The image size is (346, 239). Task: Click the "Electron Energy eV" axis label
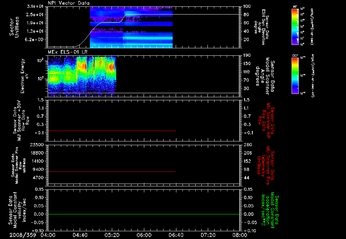pos(24,76)
